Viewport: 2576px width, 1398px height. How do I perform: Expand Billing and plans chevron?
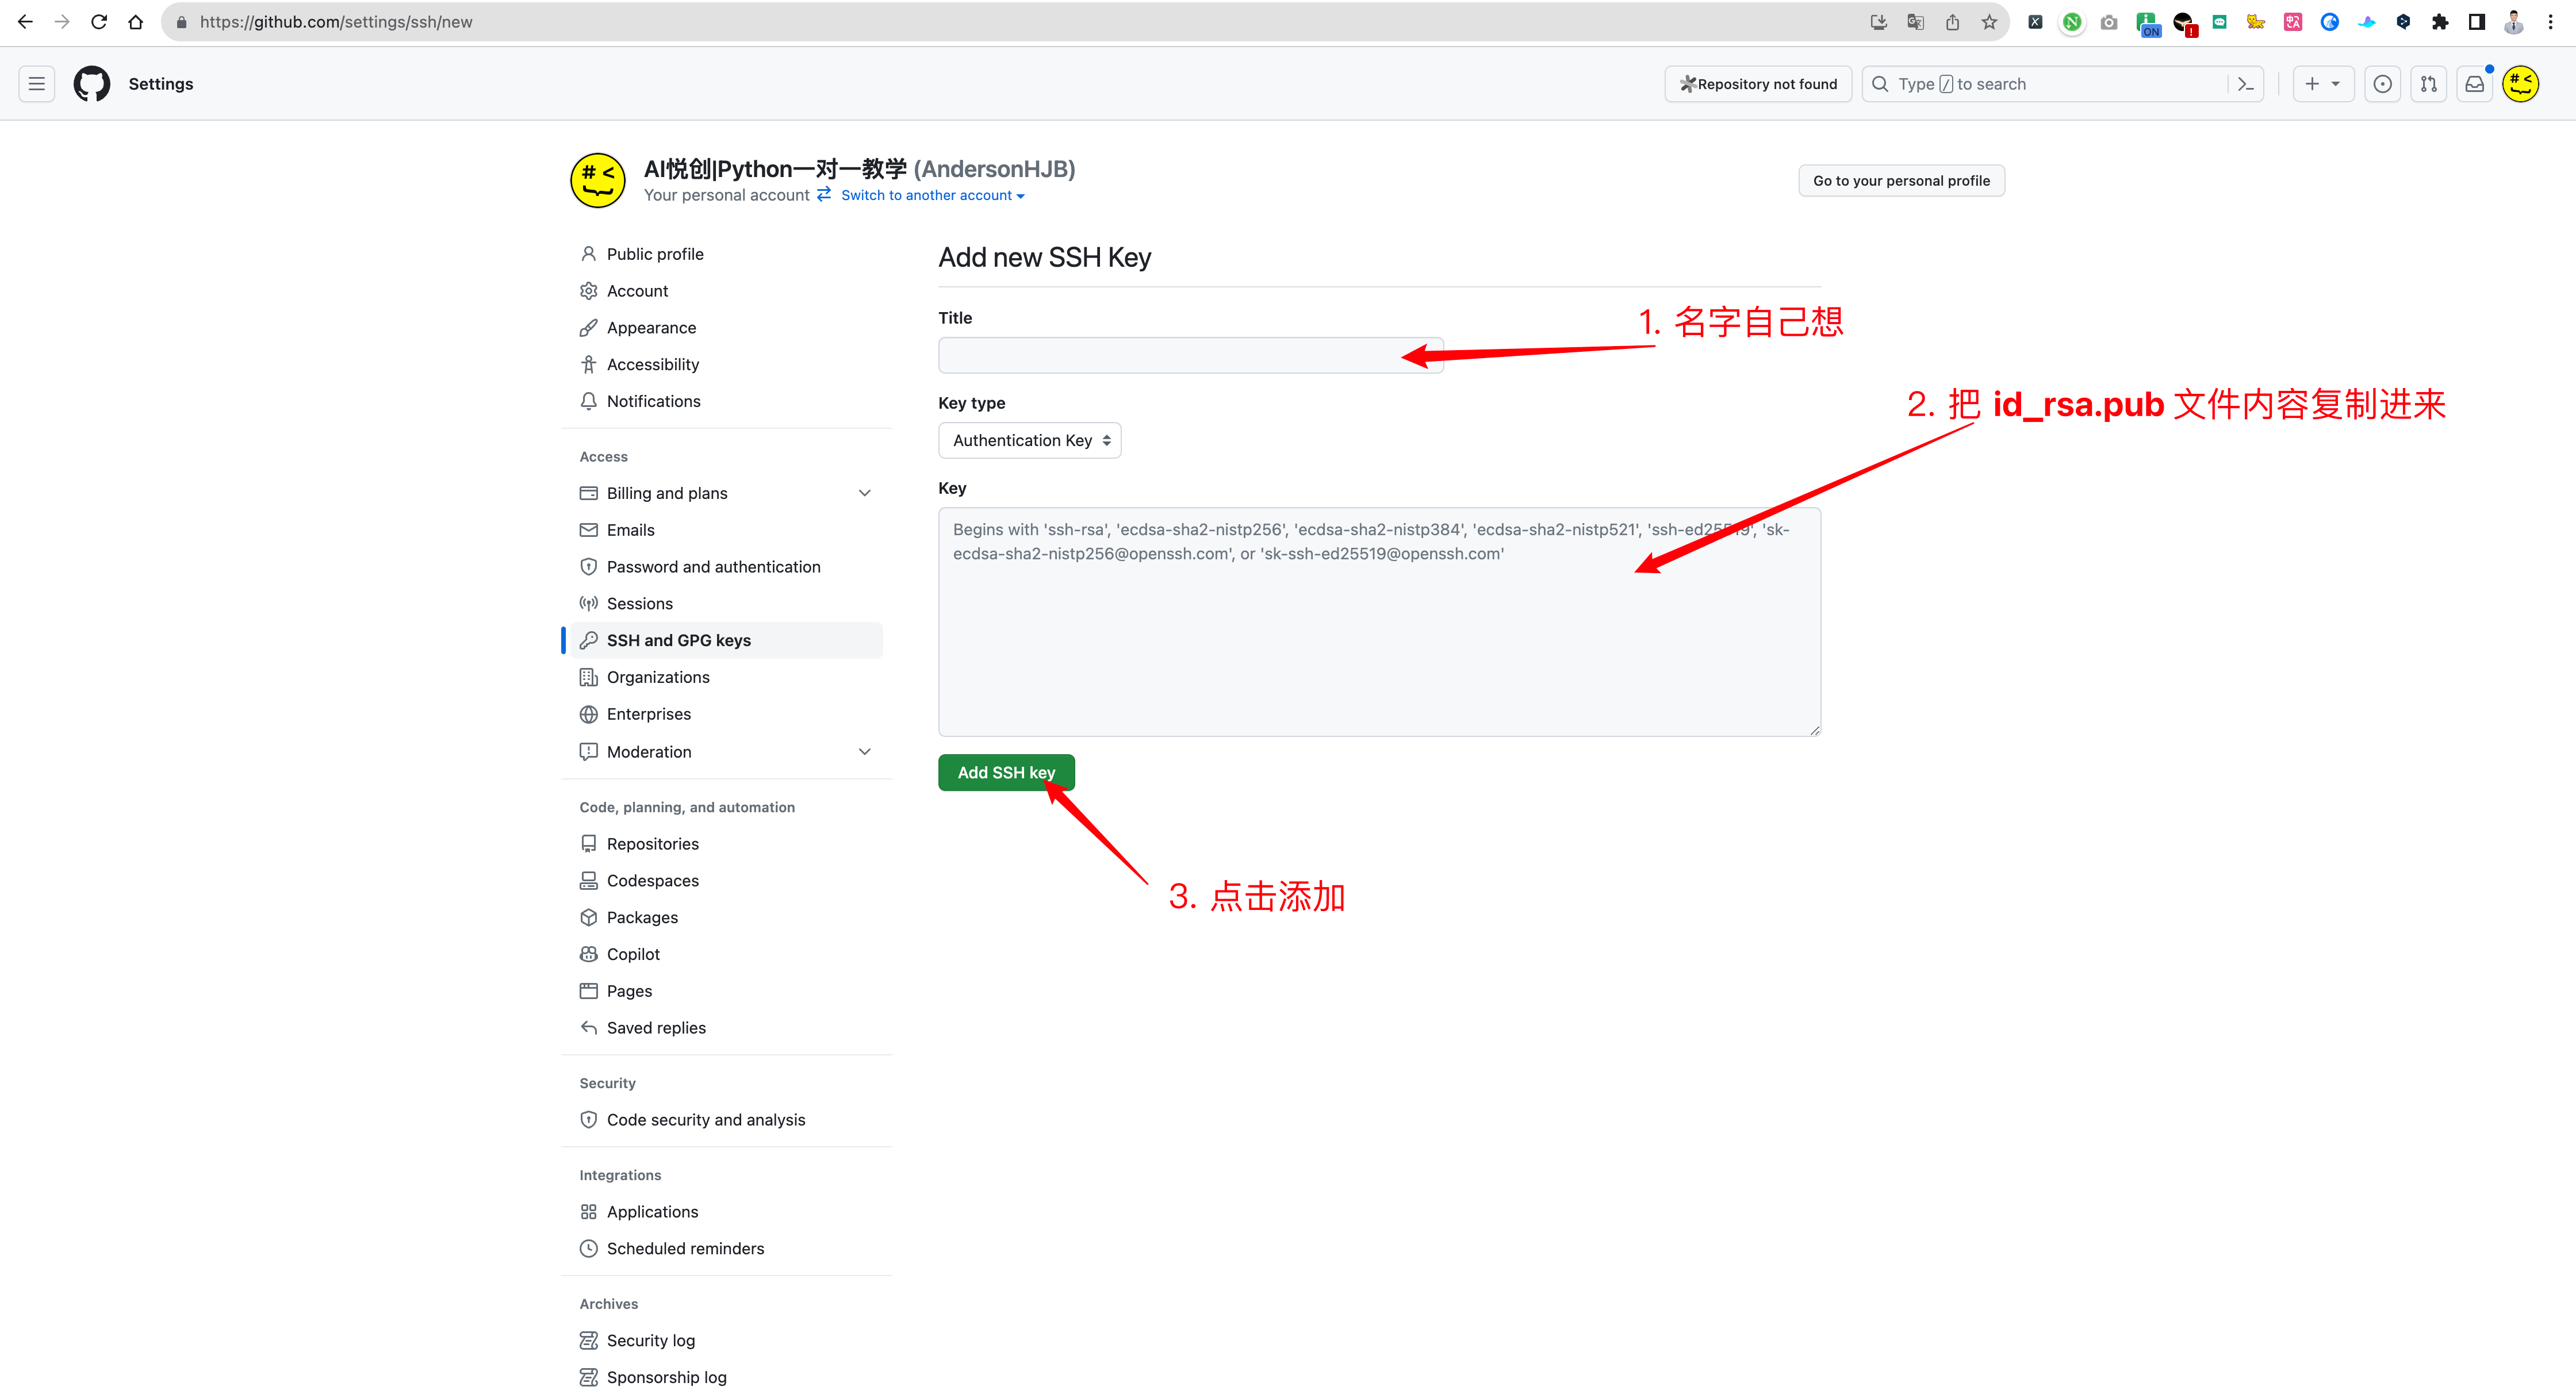coord(865,493)
